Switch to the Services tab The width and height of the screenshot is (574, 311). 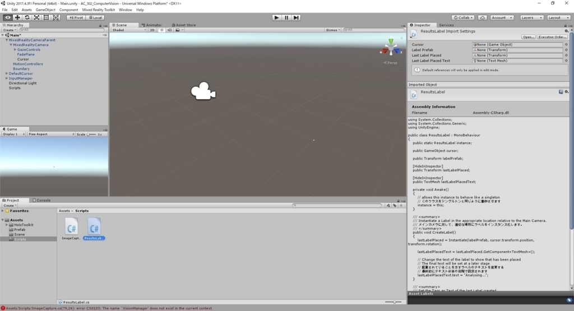pyautogui.click(x=446, y=25)
